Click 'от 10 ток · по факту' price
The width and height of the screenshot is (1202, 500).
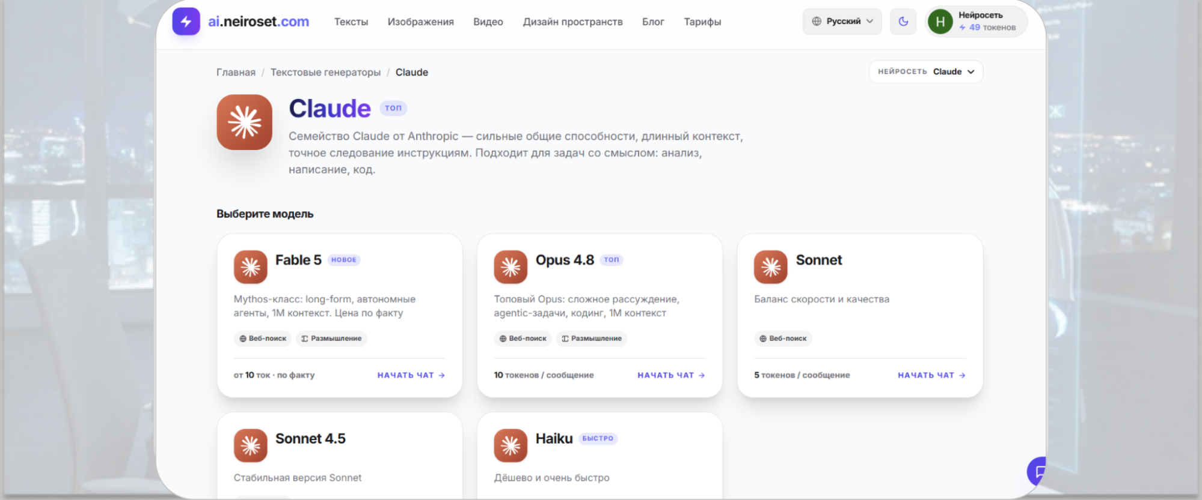[274, 375]
